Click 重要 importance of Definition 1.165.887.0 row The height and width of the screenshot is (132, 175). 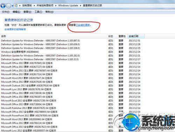click(121, 41)
